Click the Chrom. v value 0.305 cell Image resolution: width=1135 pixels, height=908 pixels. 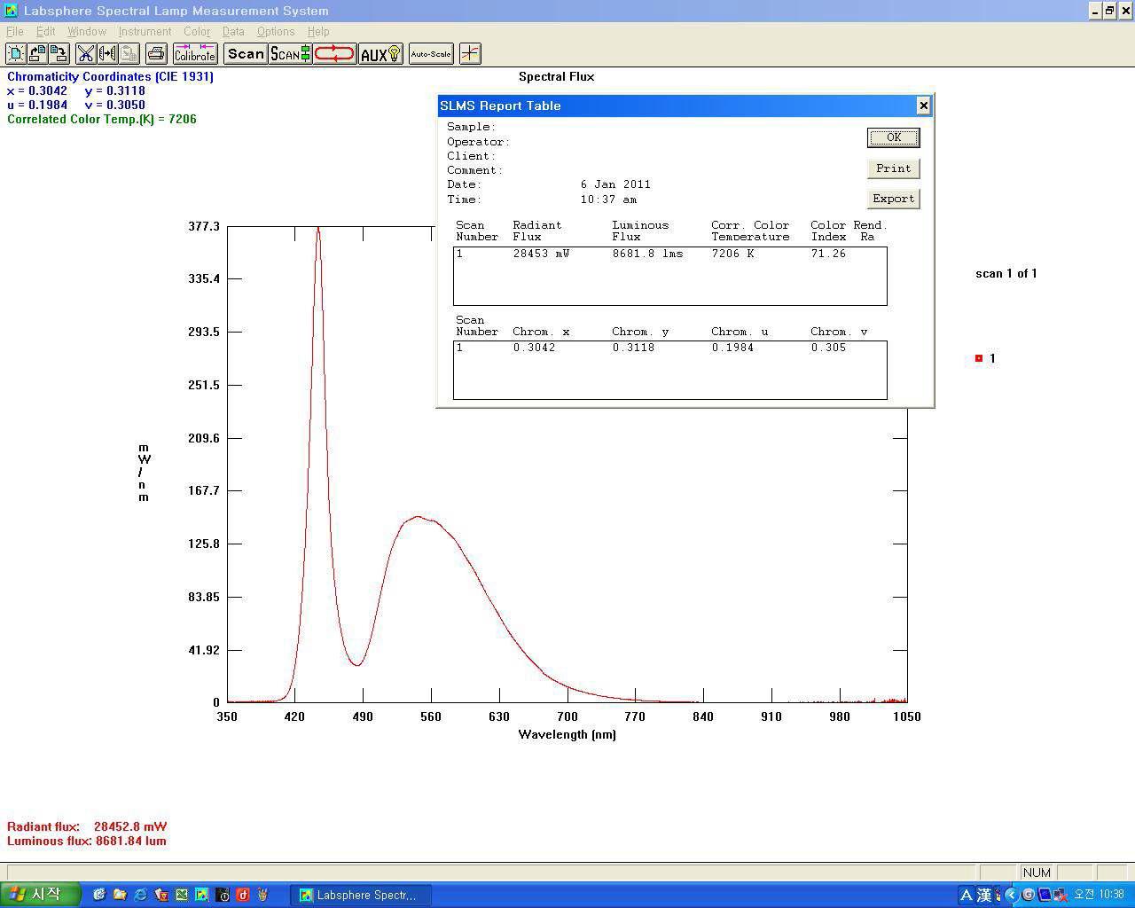pos(828,348)
